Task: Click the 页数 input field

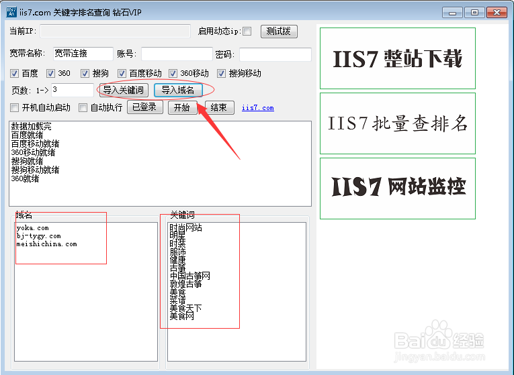Action: [73, 90]
